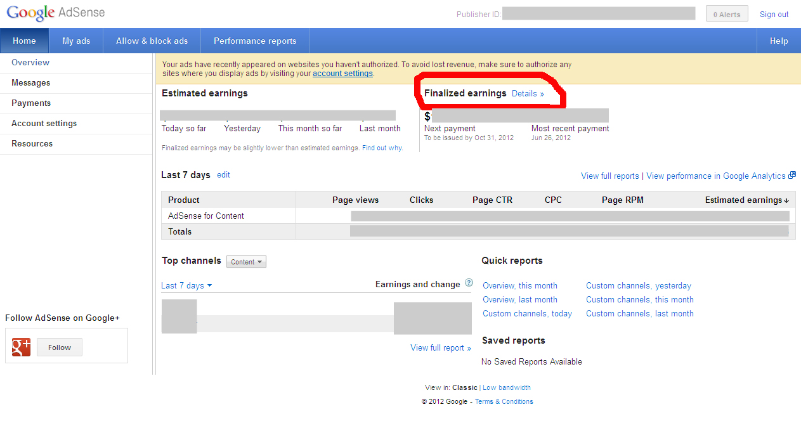
Task: Click the Google+ icon in Follow box
Action: pyautogui.click(x=22, y=347)
